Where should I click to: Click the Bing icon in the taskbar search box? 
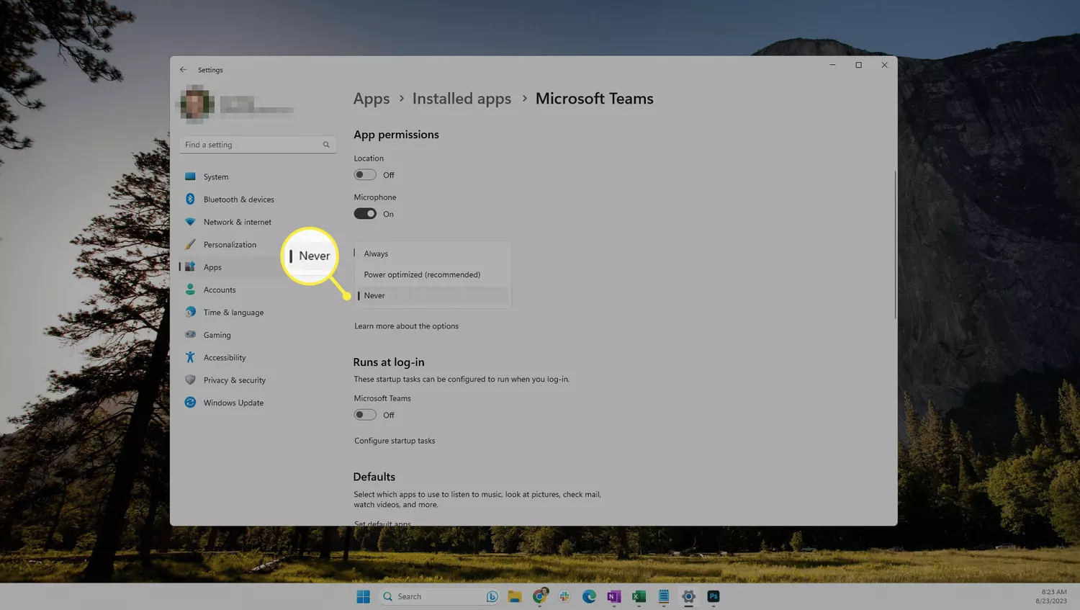(492, 596)
